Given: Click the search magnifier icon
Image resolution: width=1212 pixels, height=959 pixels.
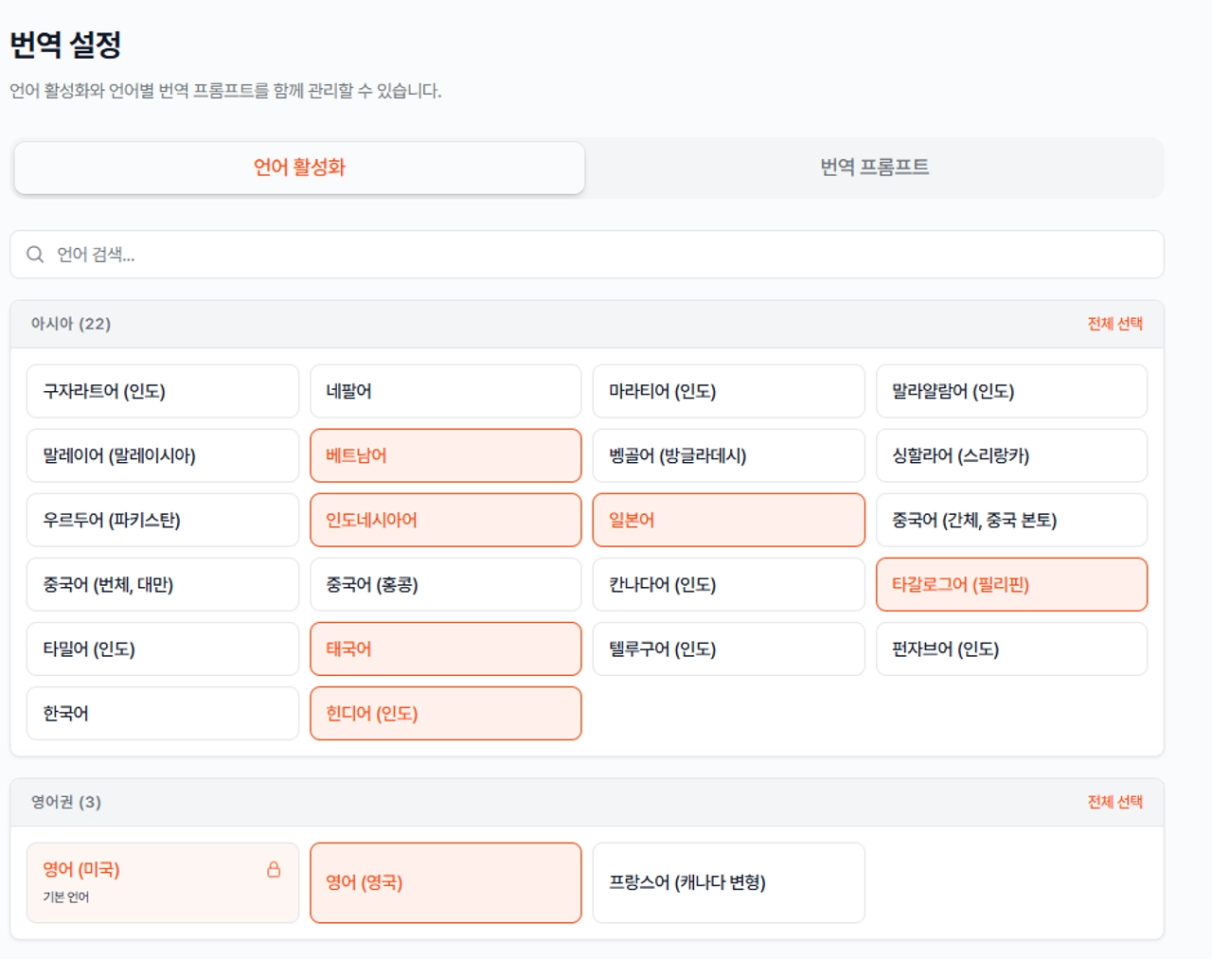Looking at the screenshot, I should tap(35, 255).
